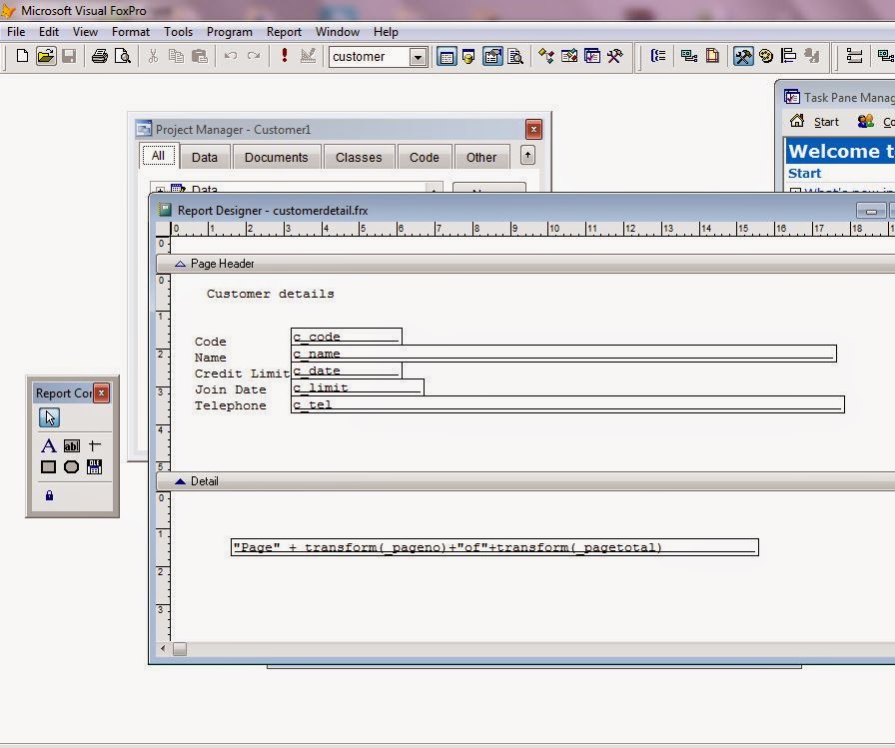Image resolution: width=895 pixels, height=748 pixels.
Task: Select the Label tool in Report Controls
Action: (x=49, y=445)
